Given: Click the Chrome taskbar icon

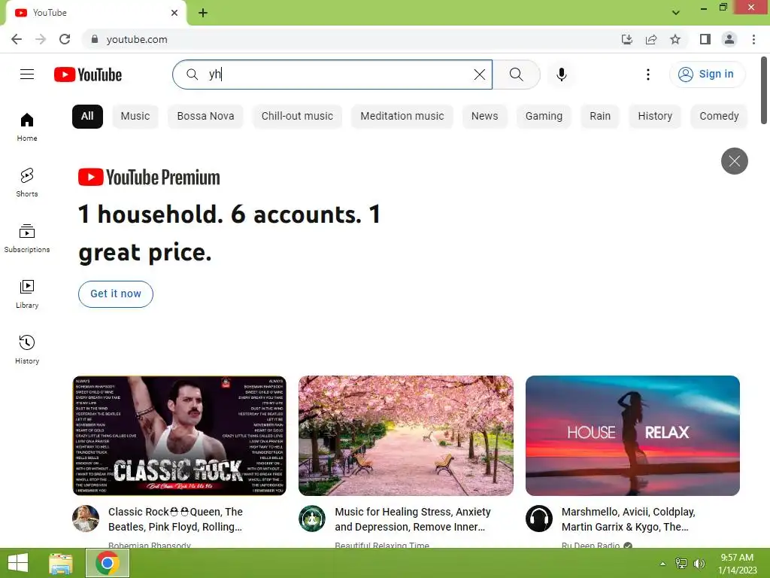Looking at the screenshot, I should [x=108, y=563].
